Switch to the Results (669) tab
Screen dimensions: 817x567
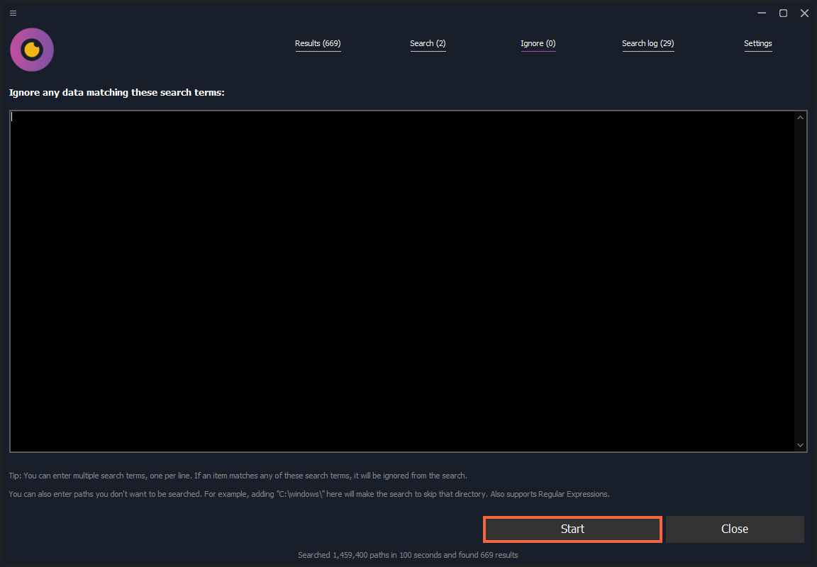(318, 43)
